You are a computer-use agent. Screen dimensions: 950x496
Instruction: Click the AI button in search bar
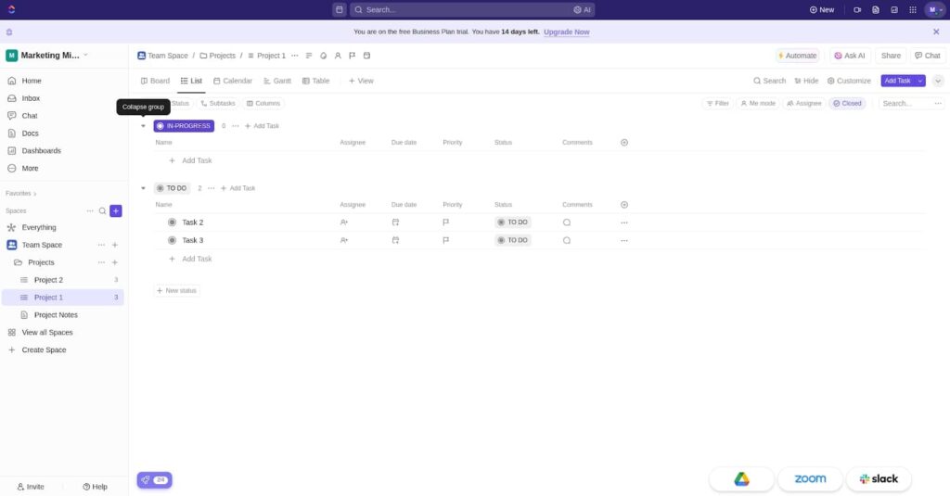[x=583, y=9]
